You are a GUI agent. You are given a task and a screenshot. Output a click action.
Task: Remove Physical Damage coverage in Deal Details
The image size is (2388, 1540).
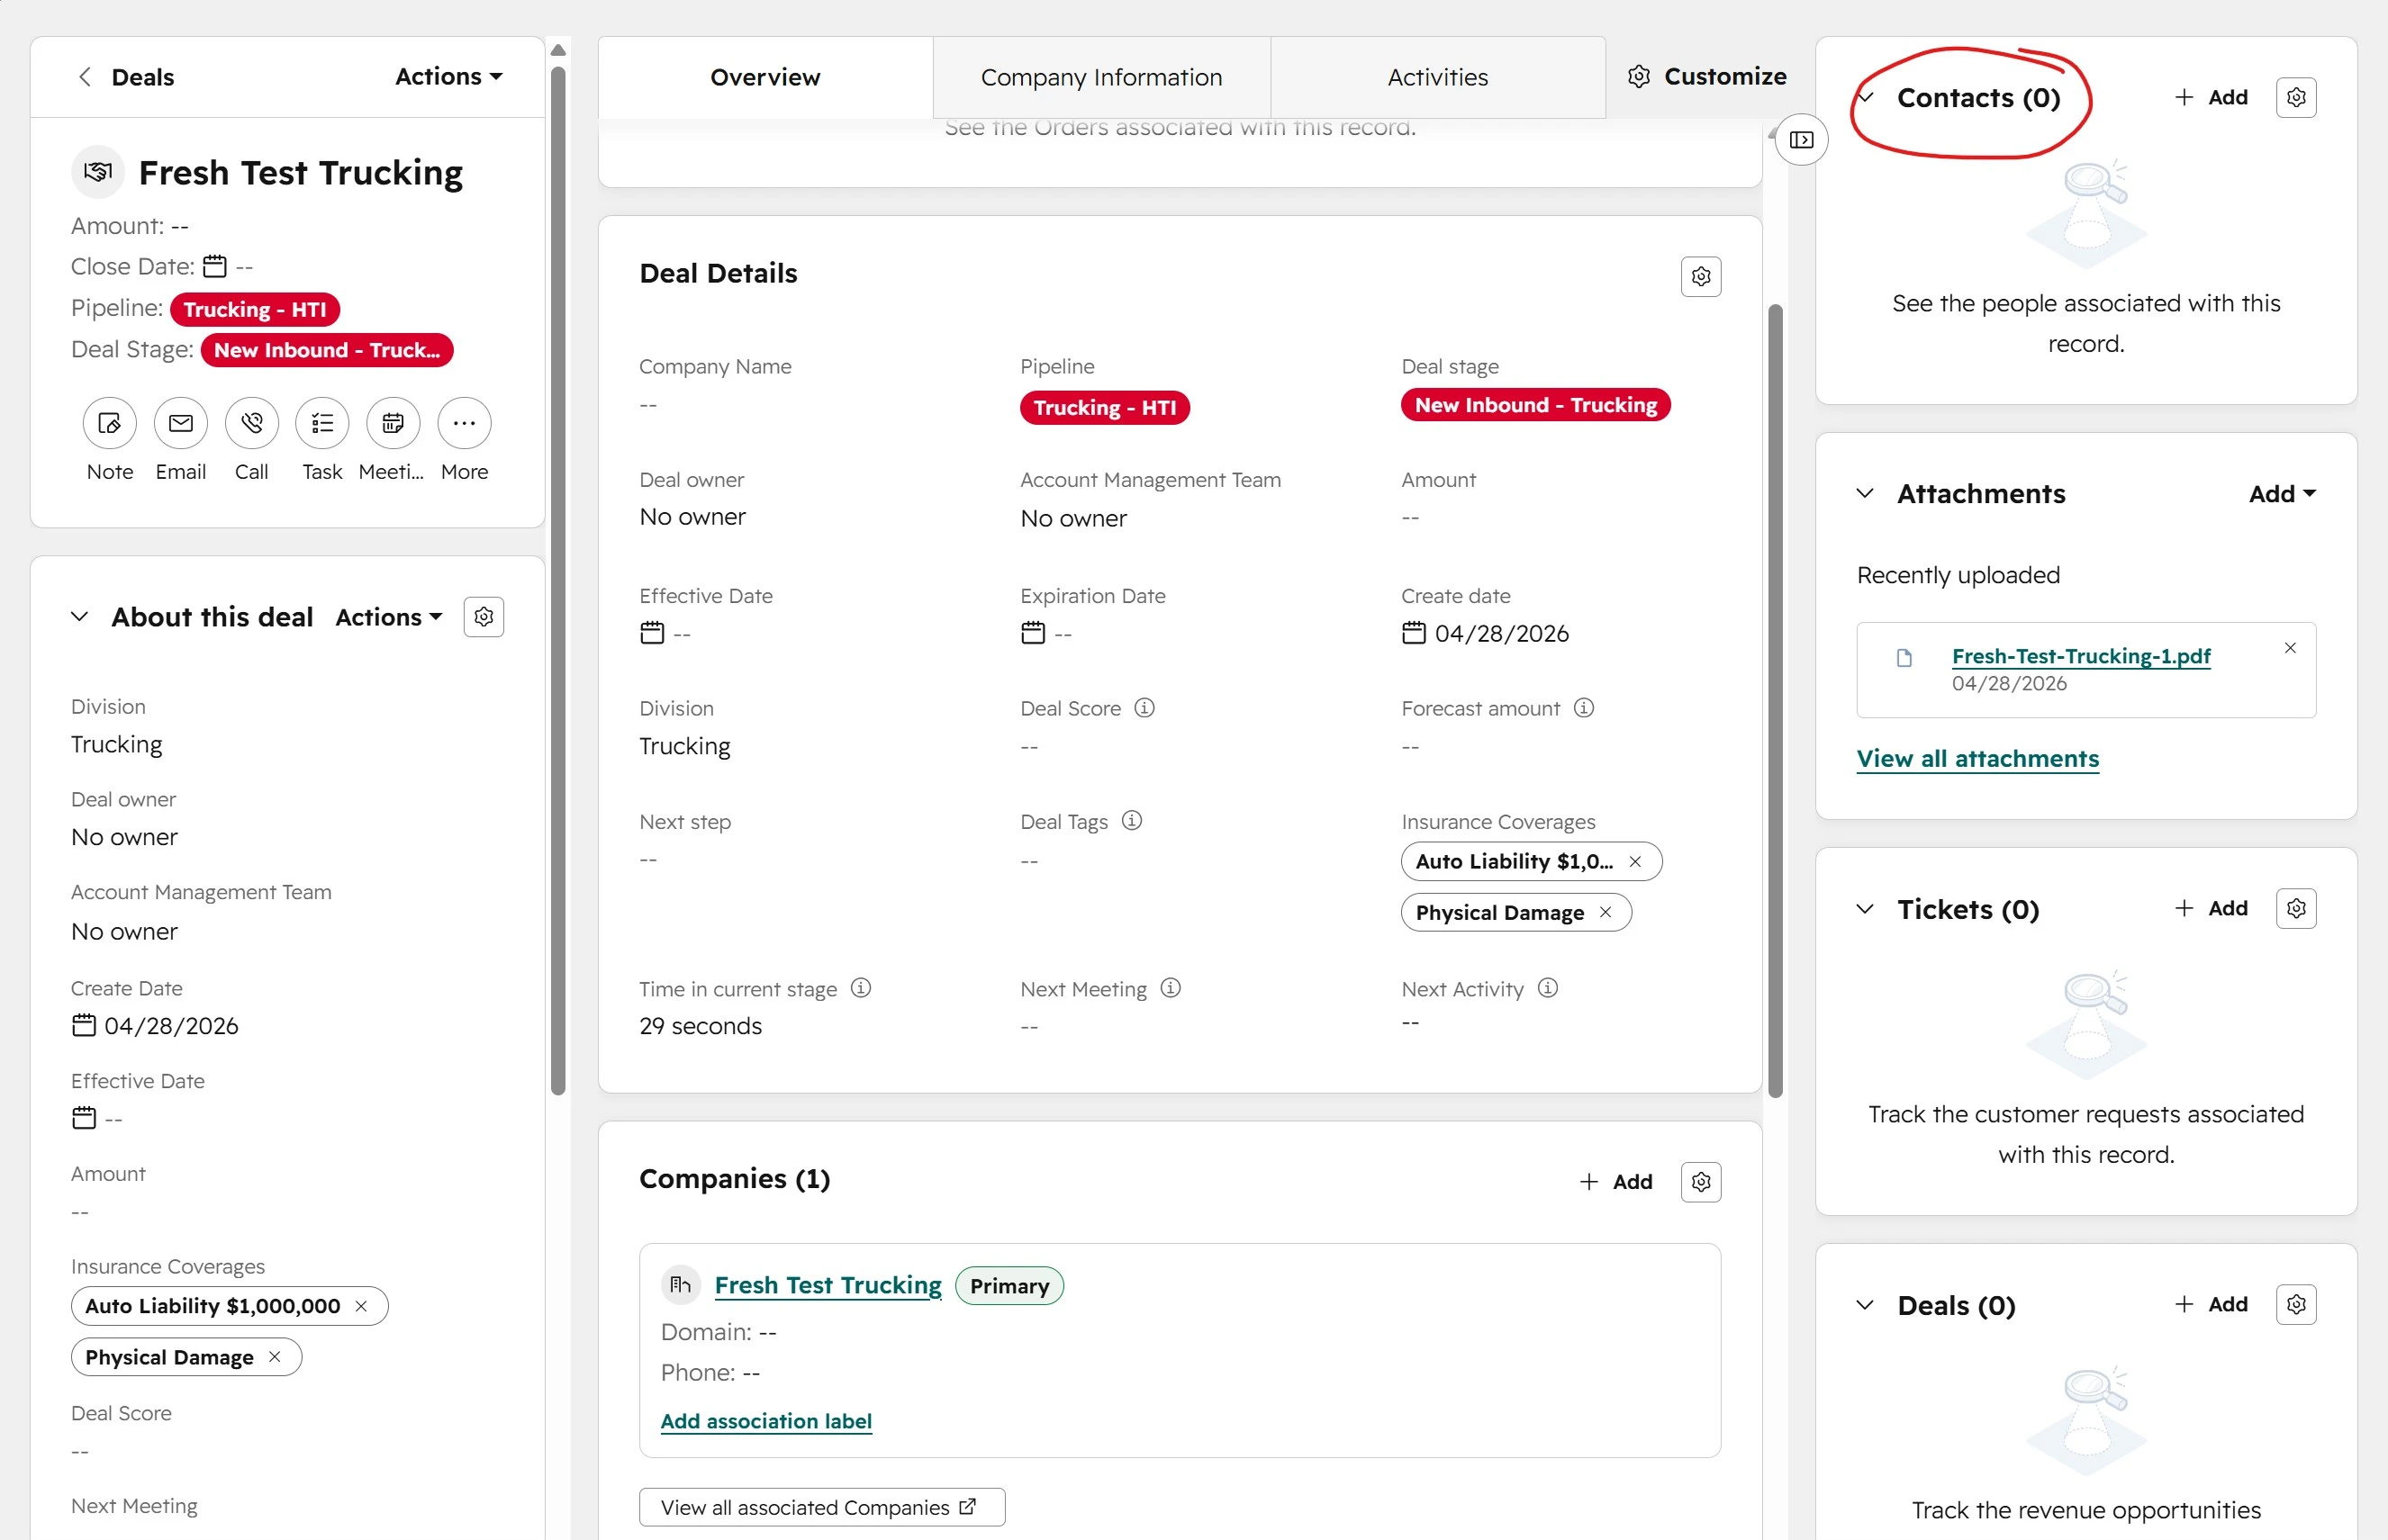(1606, 912)
